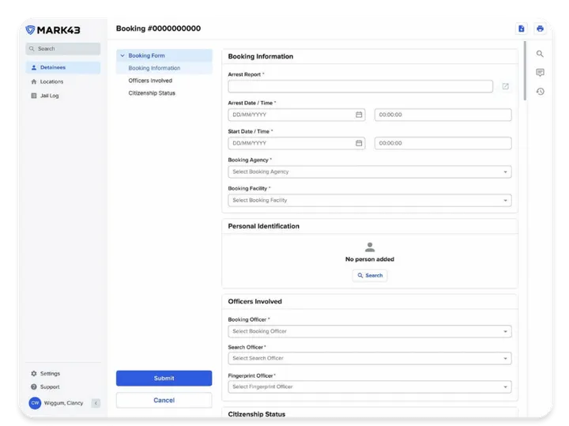569x426 pixels.
Task: Click the CW user avatar
Action: [35, 403]
